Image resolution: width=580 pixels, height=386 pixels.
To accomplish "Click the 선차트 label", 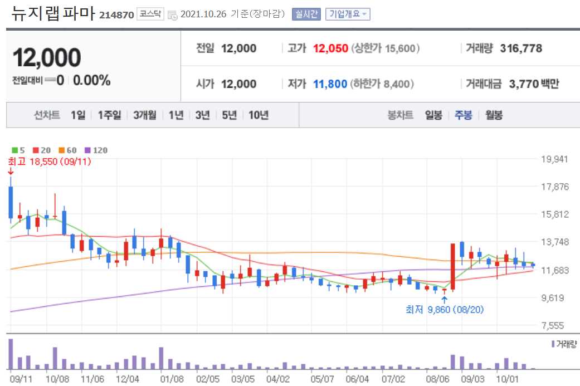I will click(47, 115).
